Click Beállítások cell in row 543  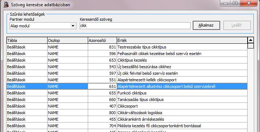[27, 67]
